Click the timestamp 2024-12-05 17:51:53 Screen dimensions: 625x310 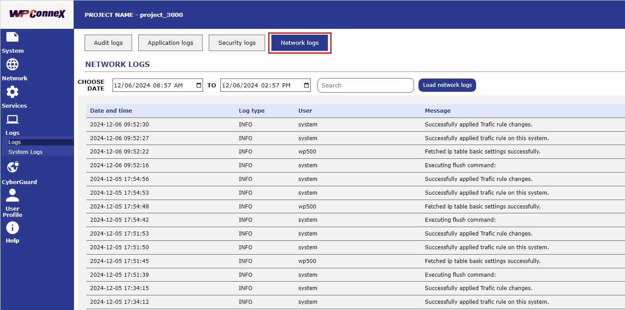[x=120, y=234]
